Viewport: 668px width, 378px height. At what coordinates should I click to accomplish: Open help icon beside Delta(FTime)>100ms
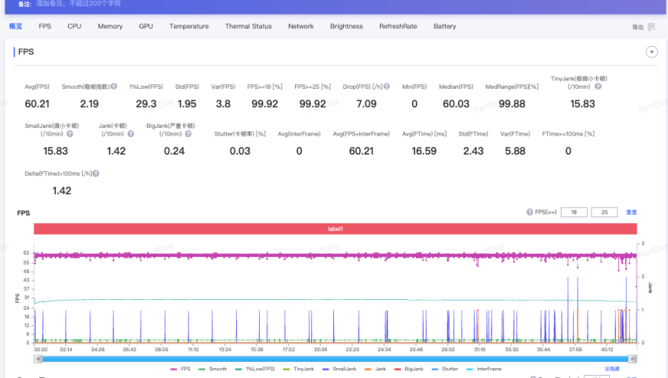[96, 174]
